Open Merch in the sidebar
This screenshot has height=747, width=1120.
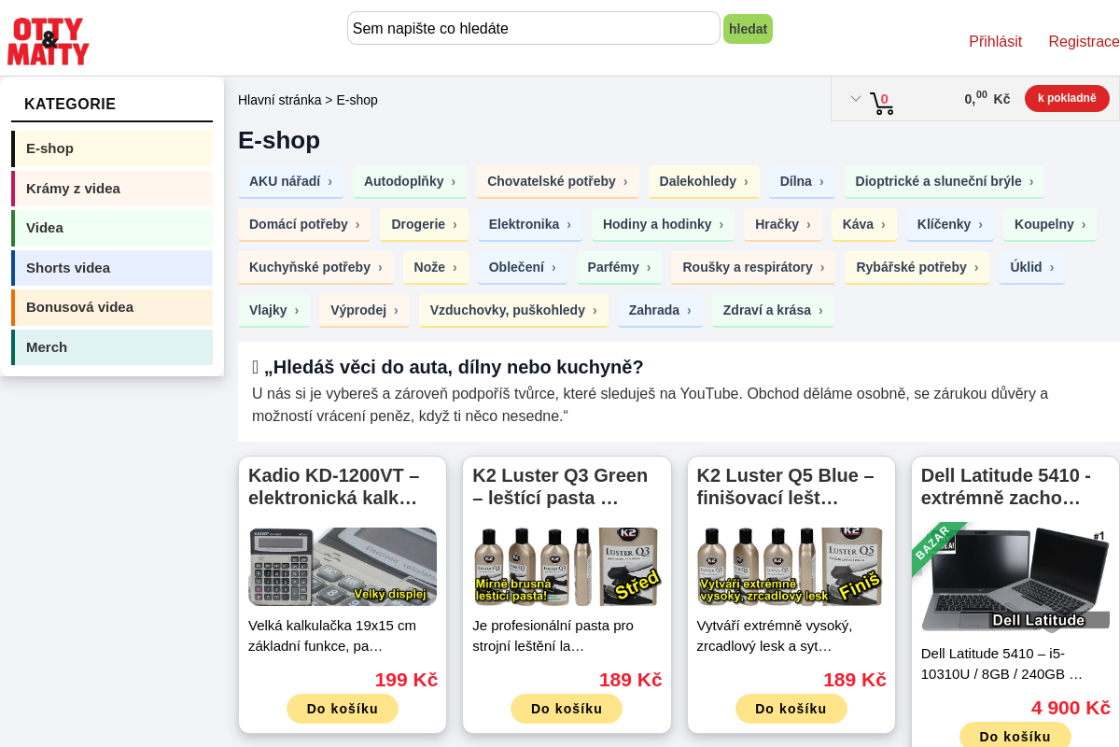tap(112, 347)
